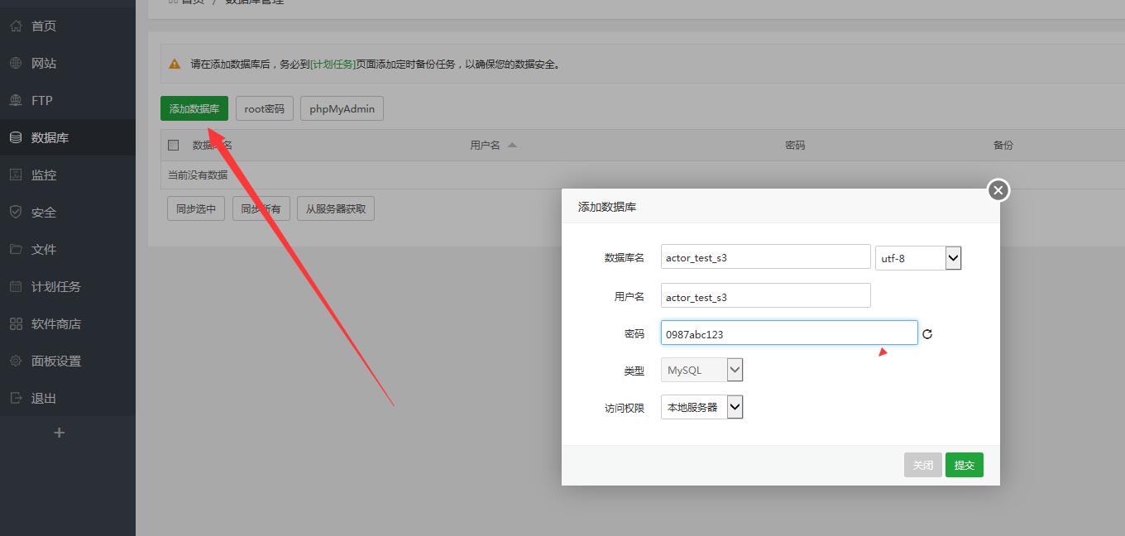
Task: Regenerate password with refresh icon
Action: click(x=927, y=334)
